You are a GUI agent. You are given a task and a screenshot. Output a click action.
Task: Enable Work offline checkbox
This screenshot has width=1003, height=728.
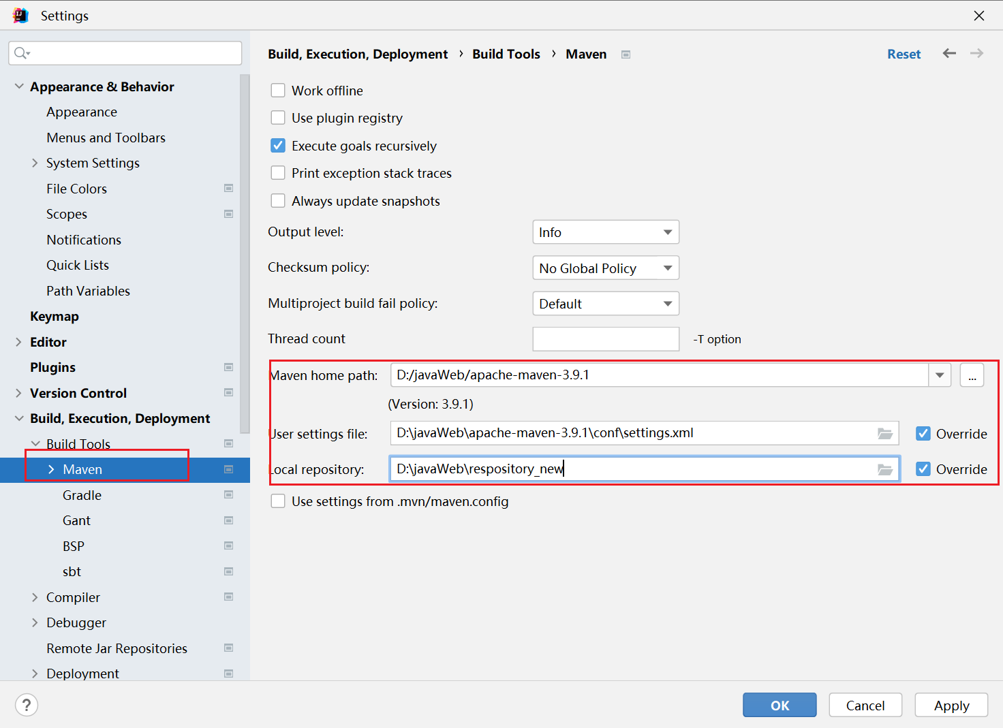(x=278, y=91)
